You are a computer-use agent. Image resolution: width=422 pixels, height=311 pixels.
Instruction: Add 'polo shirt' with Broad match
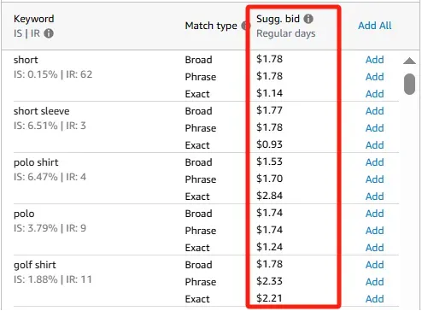[374, 162]
